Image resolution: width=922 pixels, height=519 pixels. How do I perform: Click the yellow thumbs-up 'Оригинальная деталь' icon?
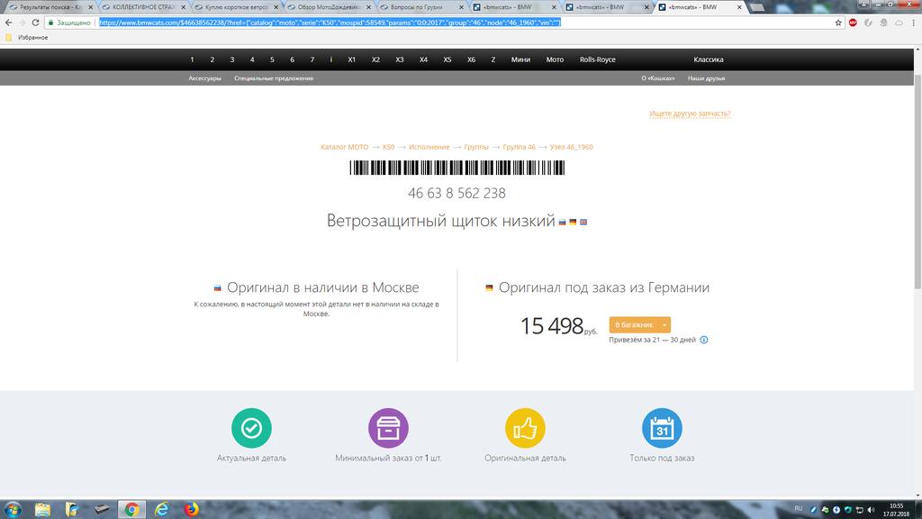point(525,429)
